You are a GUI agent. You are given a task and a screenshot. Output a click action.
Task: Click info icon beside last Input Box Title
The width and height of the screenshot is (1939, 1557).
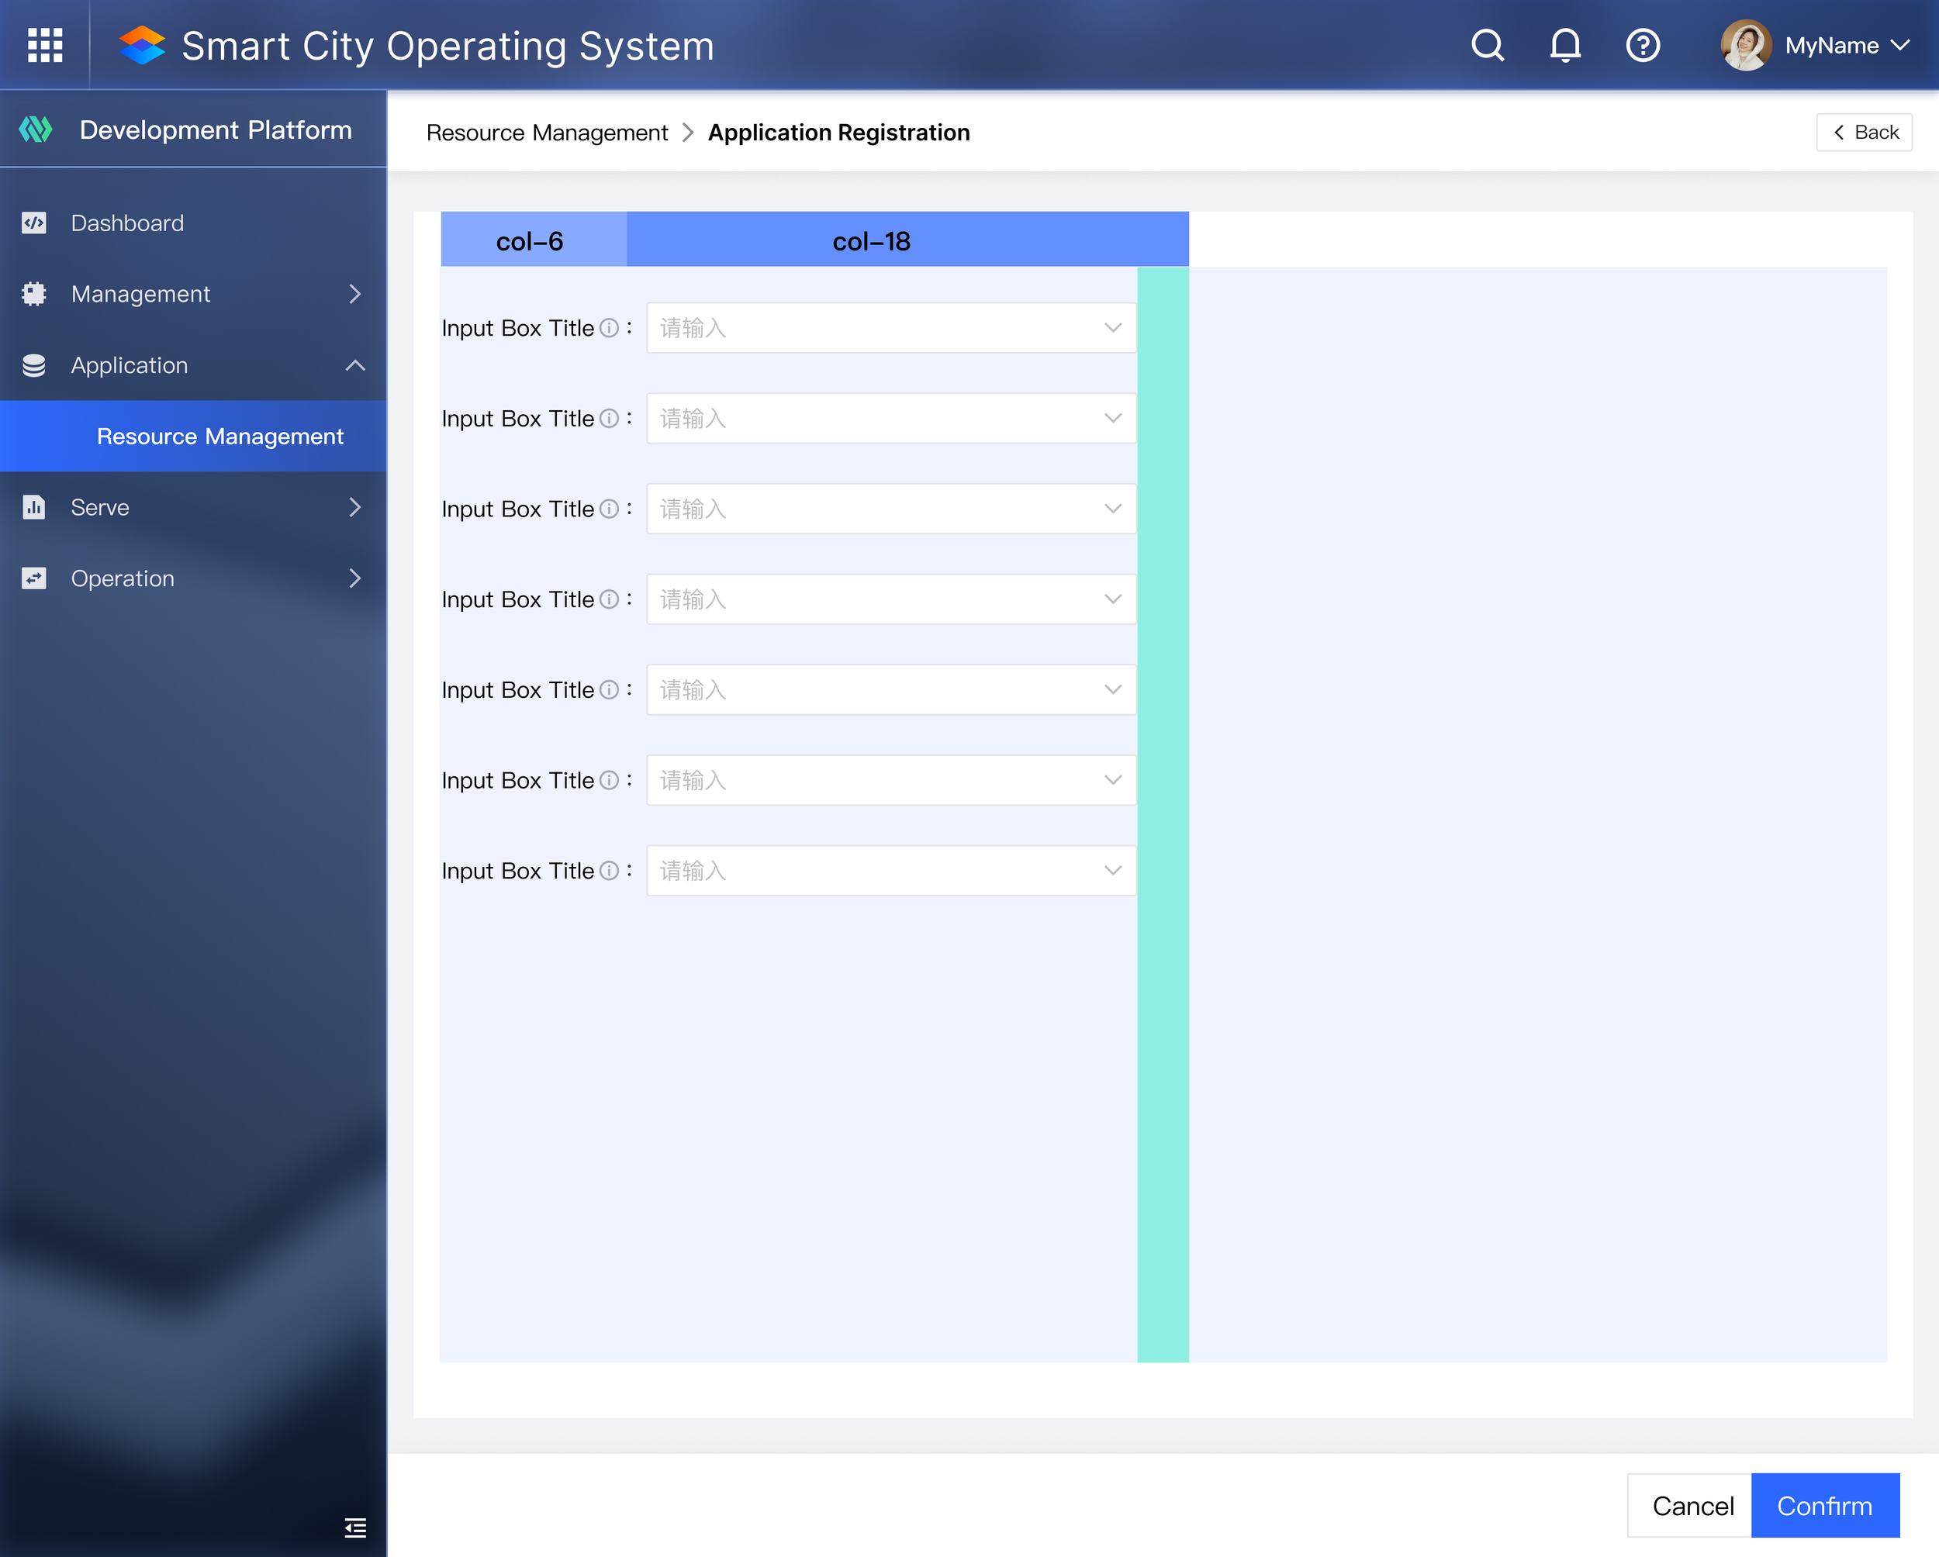(x=609, y=870)
